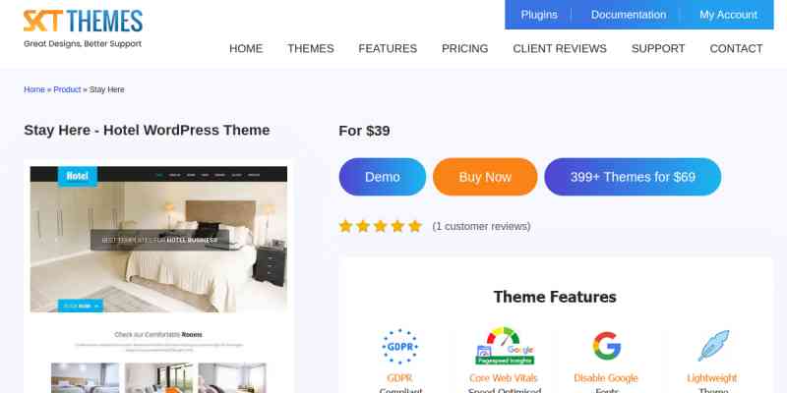Click the GDPR Compliant feature icon
The image size is (787, 393).
[x=400, y=347]
